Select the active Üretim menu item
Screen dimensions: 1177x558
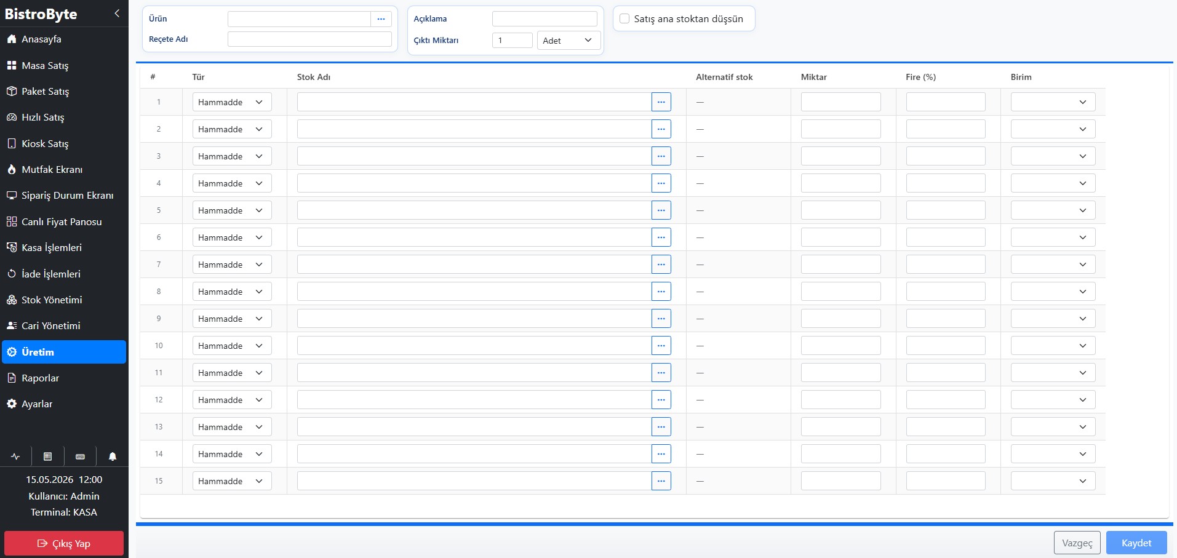coord(64,352)
